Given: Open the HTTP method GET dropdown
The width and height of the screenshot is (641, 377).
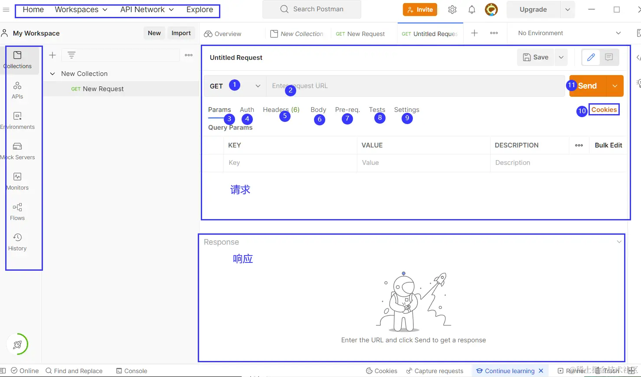Looking at the screenshot, I should [235, 86].
